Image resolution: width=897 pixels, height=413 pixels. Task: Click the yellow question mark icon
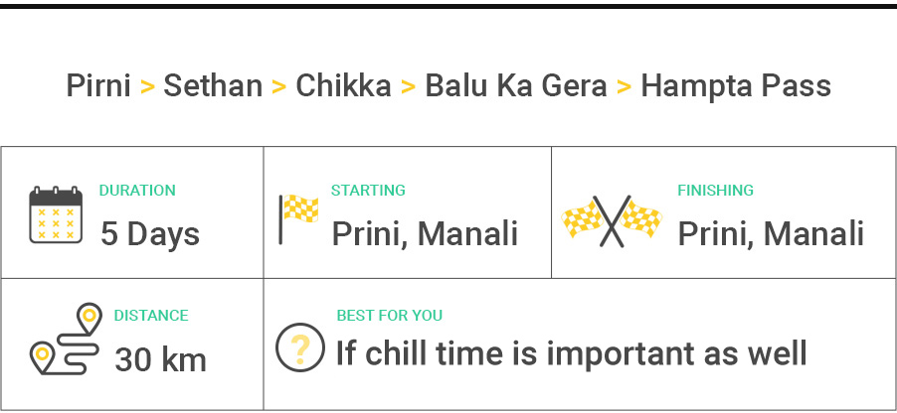300,347
